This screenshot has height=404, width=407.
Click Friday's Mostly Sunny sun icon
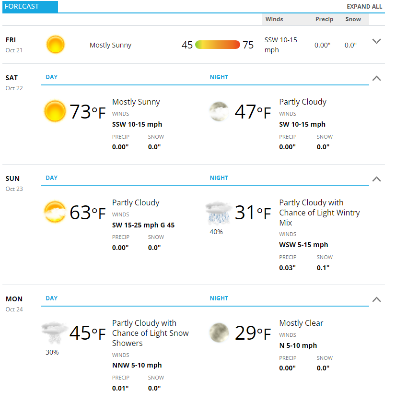point(55,45)
